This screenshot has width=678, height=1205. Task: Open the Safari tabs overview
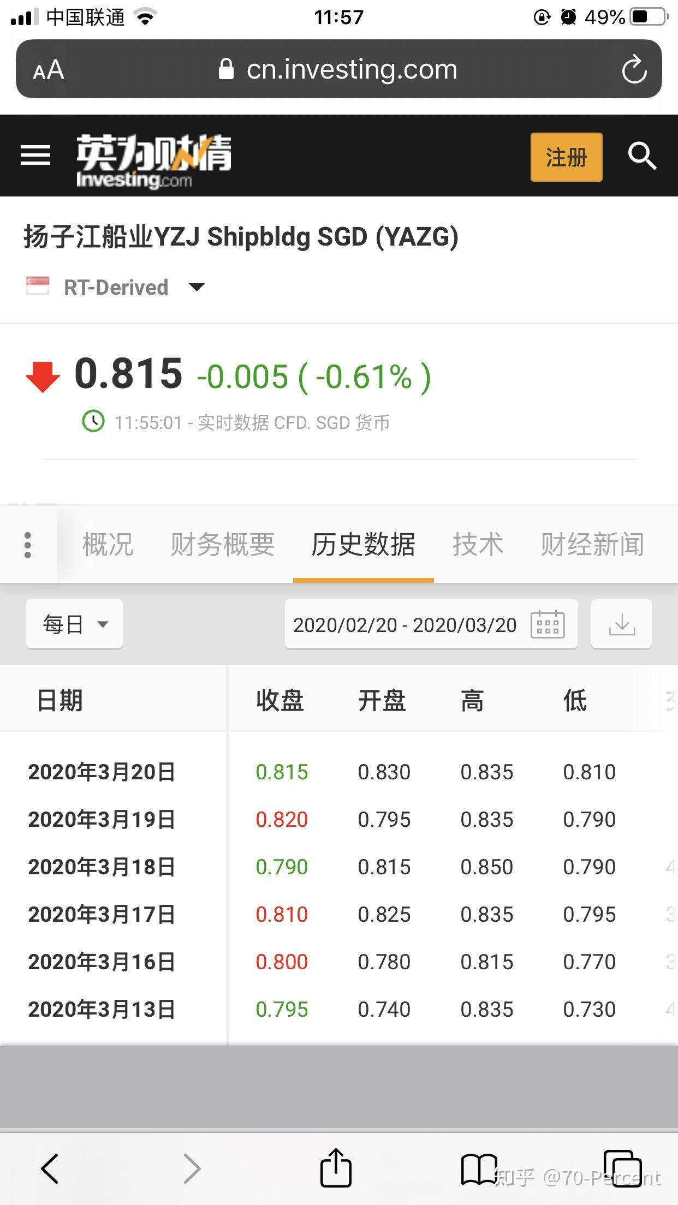pos(623,1168)
